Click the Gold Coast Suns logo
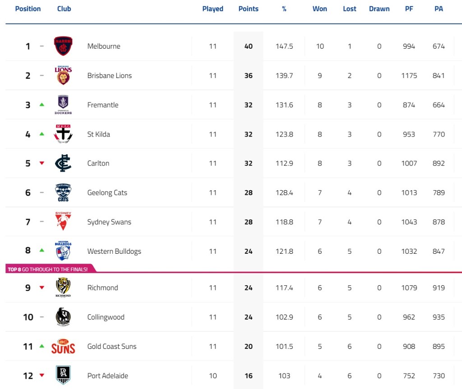462x389 pixels. pyautogui.click(x=63, y=346)
